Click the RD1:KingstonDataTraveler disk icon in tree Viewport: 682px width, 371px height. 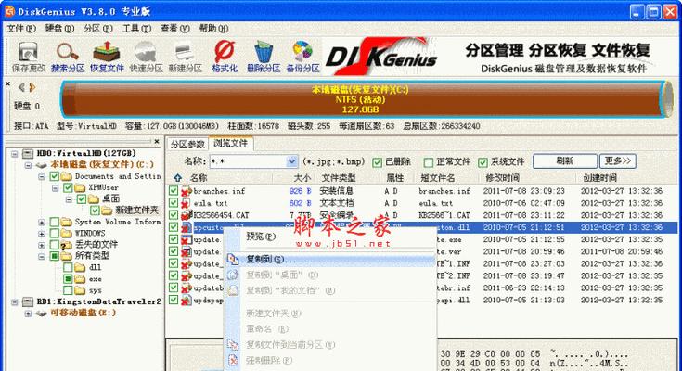pyautogui.click(x=28, y=301)
